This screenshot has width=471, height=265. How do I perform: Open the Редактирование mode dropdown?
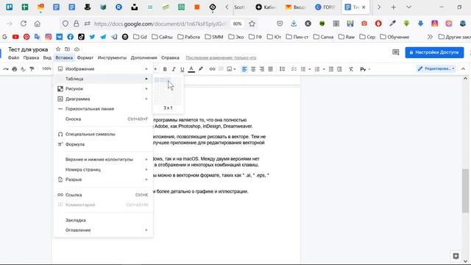(436, 68)
